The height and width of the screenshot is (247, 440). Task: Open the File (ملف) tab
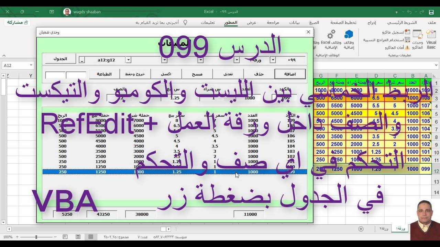pos(432,23)
